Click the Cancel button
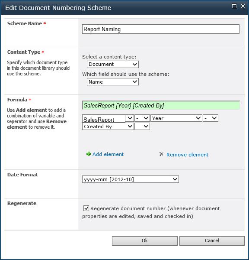Image resolution: width=249 pixels, height=260 pixels. 212,241
